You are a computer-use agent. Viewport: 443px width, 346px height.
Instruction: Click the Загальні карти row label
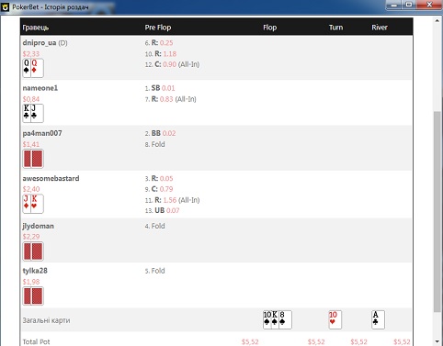(46, 320)
